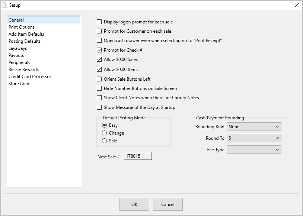Click the Next Sale # field

click(x=138, y=156)
